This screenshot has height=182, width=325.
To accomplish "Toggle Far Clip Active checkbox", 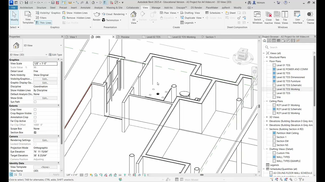I will pos(35,121).
